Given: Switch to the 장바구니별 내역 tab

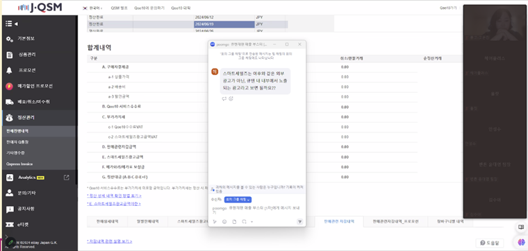Looking at the screenshot, I should tap(450, 222).
